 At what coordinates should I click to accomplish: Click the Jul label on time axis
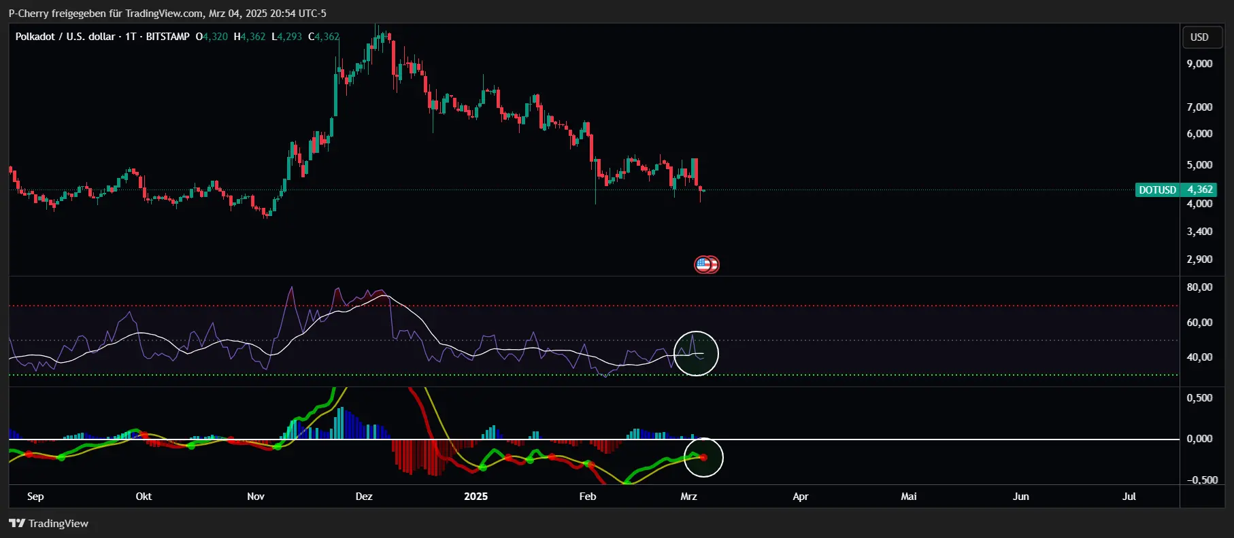click(1129, 496)
